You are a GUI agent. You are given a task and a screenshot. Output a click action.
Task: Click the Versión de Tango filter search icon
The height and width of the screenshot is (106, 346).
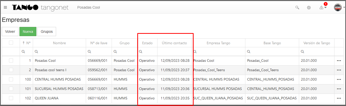point(302,52)
